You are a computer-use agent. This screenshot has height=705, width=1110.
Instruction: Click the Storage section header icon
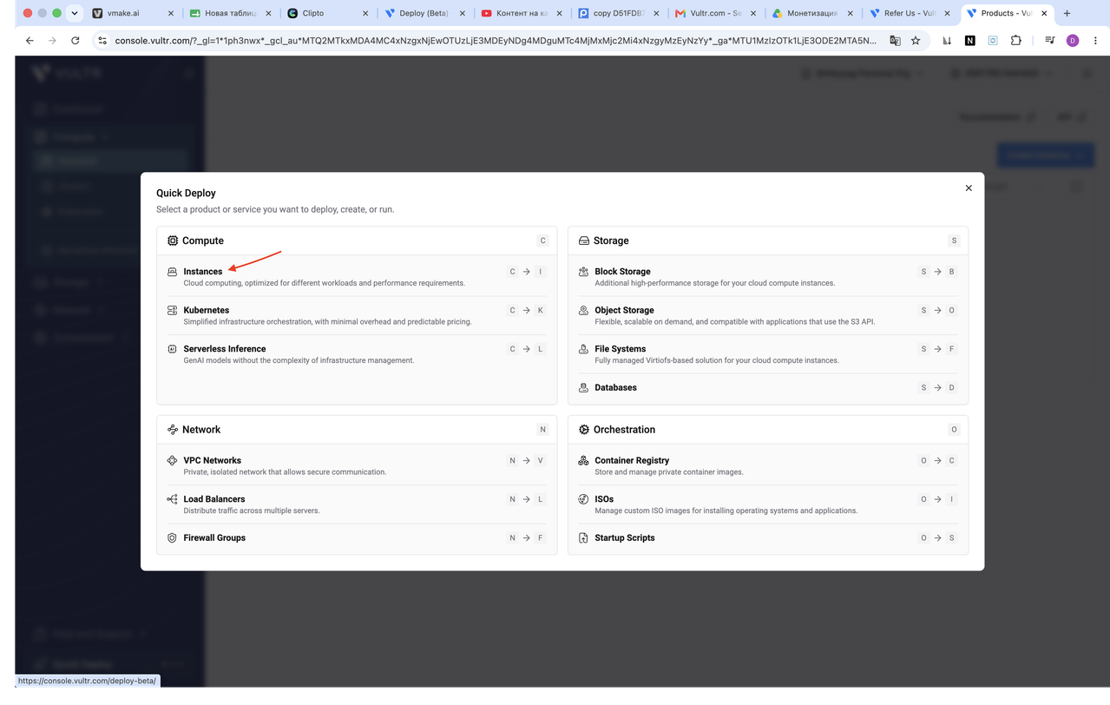tap(584, 240)
